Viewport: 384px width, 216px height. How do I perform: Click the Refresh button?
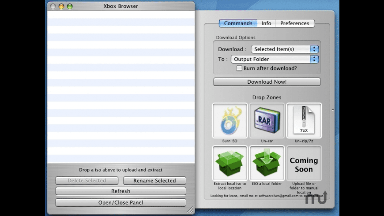coord(121,191)
